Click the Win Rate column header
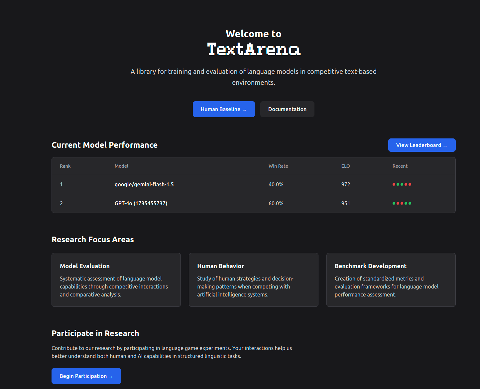This screenshot has width=480, height=389. tap(278, 166)
